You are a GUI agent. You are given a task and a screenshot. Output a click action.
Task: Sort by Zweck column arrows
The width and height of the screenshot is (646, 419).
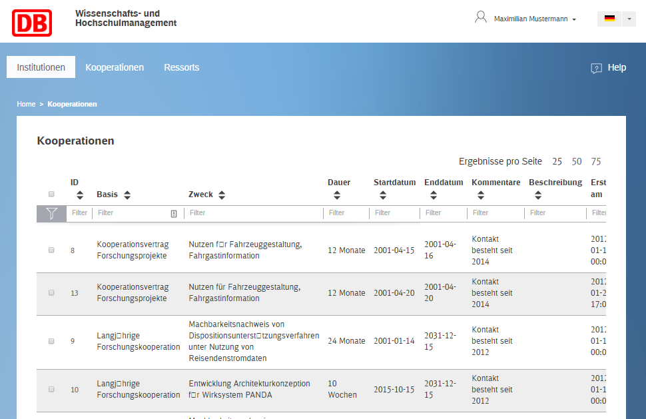click(222, 195)
